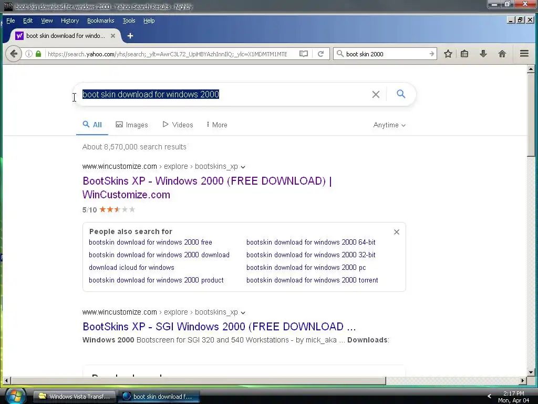Viewport: 538px width, 404px height.
Task: Search download icloud for windows
Action: pyautogui.click(x=131, y=268)
